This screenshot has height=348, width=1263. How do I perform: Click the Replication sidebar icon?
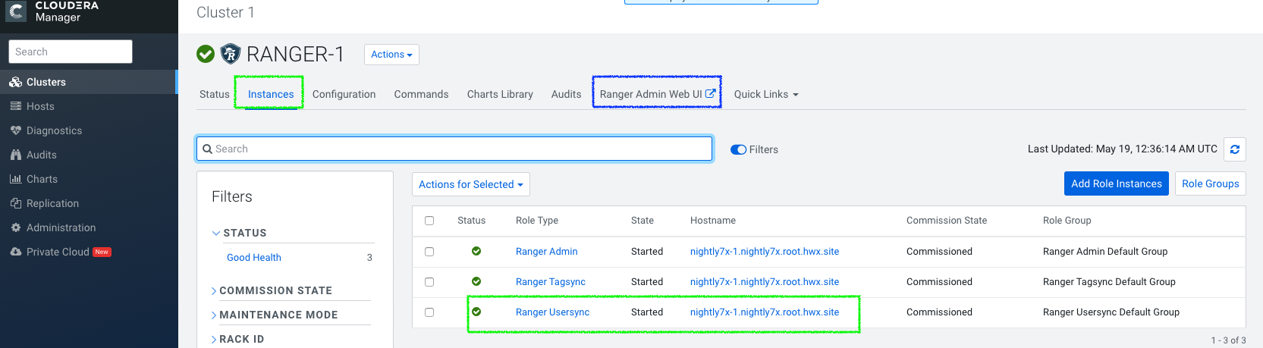tap(15, 203)
